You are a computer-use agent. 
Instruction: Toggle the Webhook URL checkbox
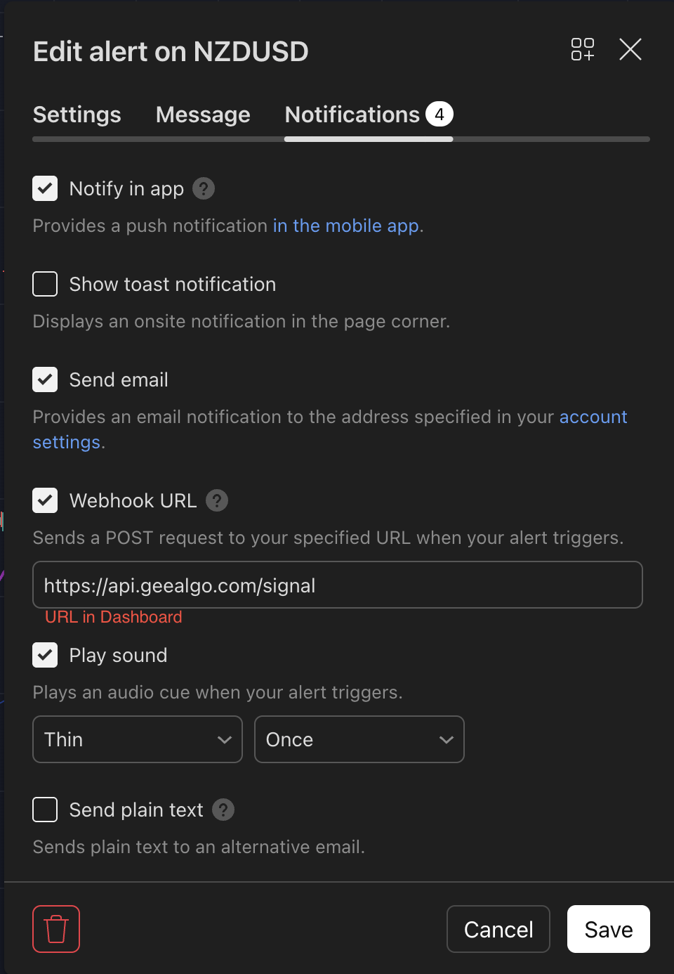click(45, 500)
